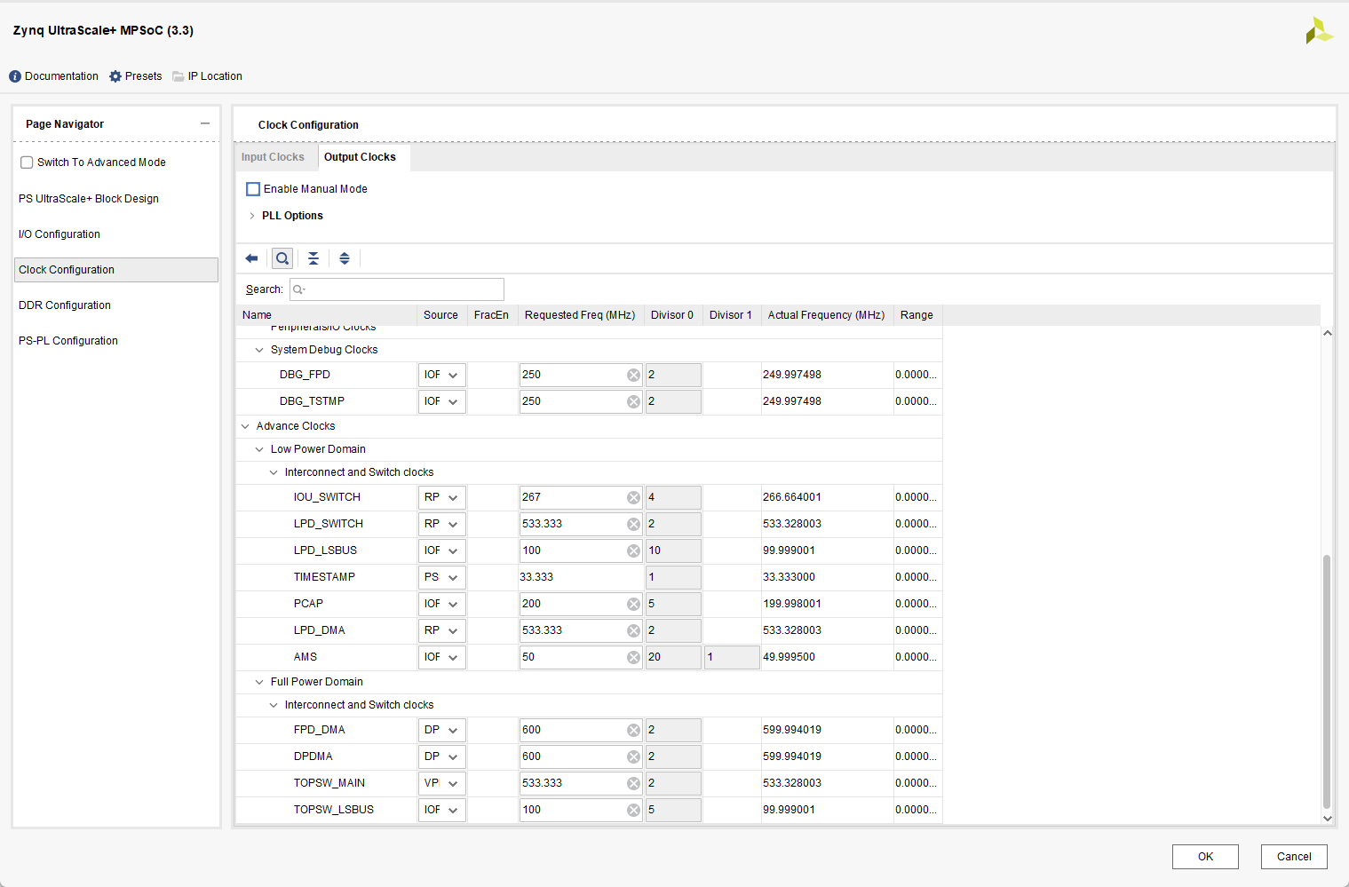Clear DPDMA requested frequency value
The image size is (1349, 887).
(x=633, y=756)
